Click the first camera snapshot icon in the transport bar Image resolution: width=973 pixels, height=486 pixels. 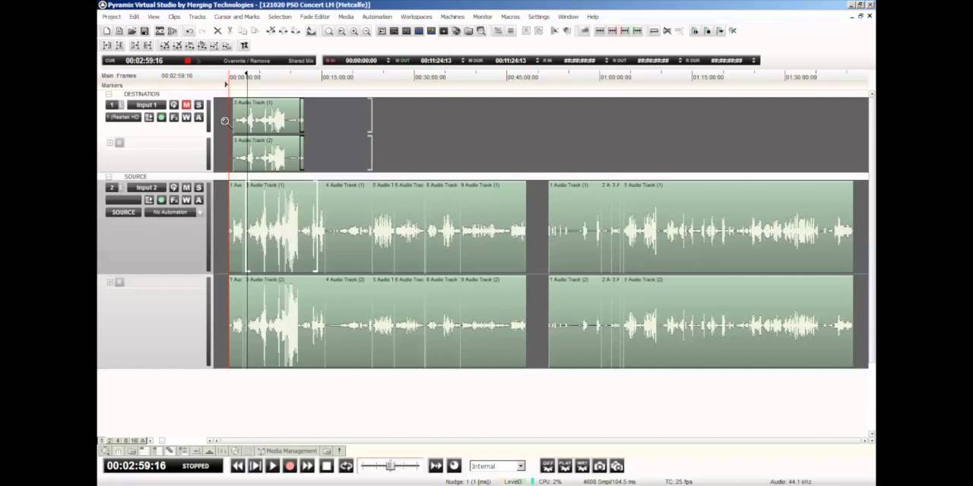pyautogui.click(x=600, y=465)
